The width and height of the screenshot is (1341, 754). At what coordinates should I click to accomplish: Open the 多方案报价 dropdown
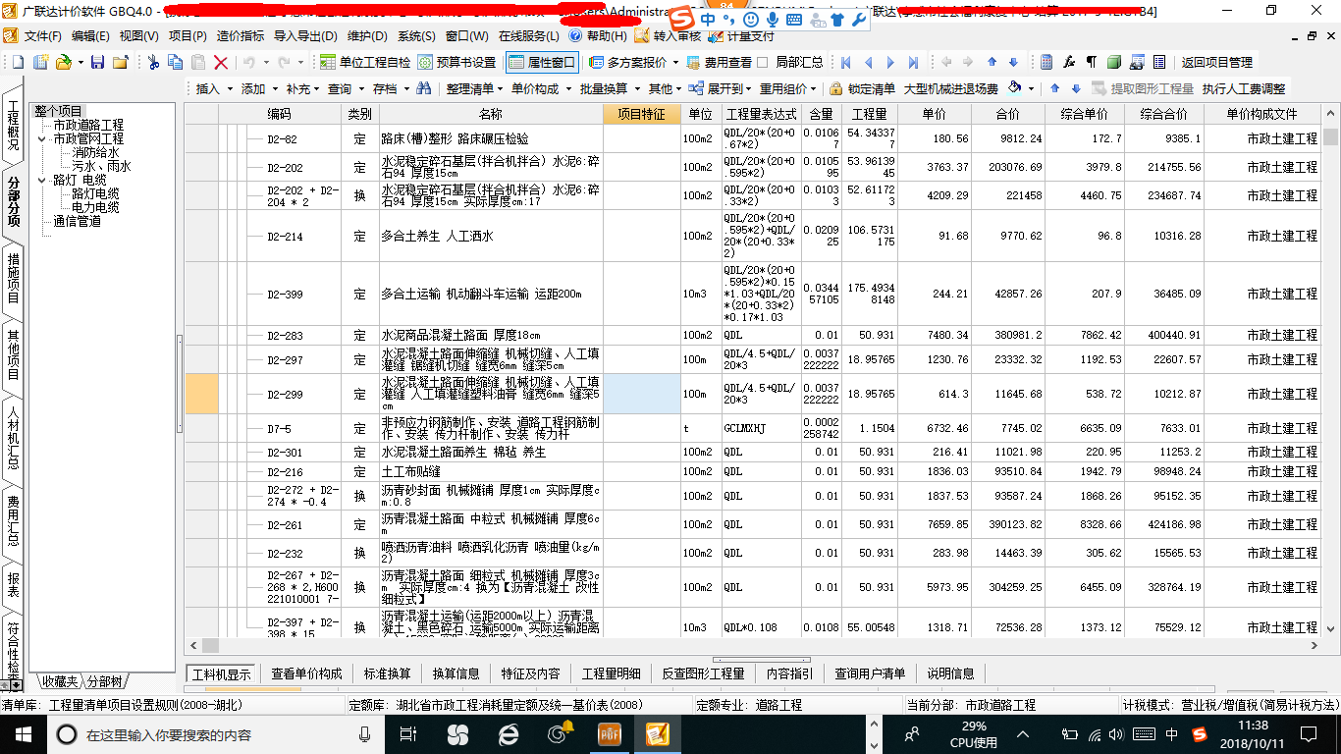[x=634, y=62]
